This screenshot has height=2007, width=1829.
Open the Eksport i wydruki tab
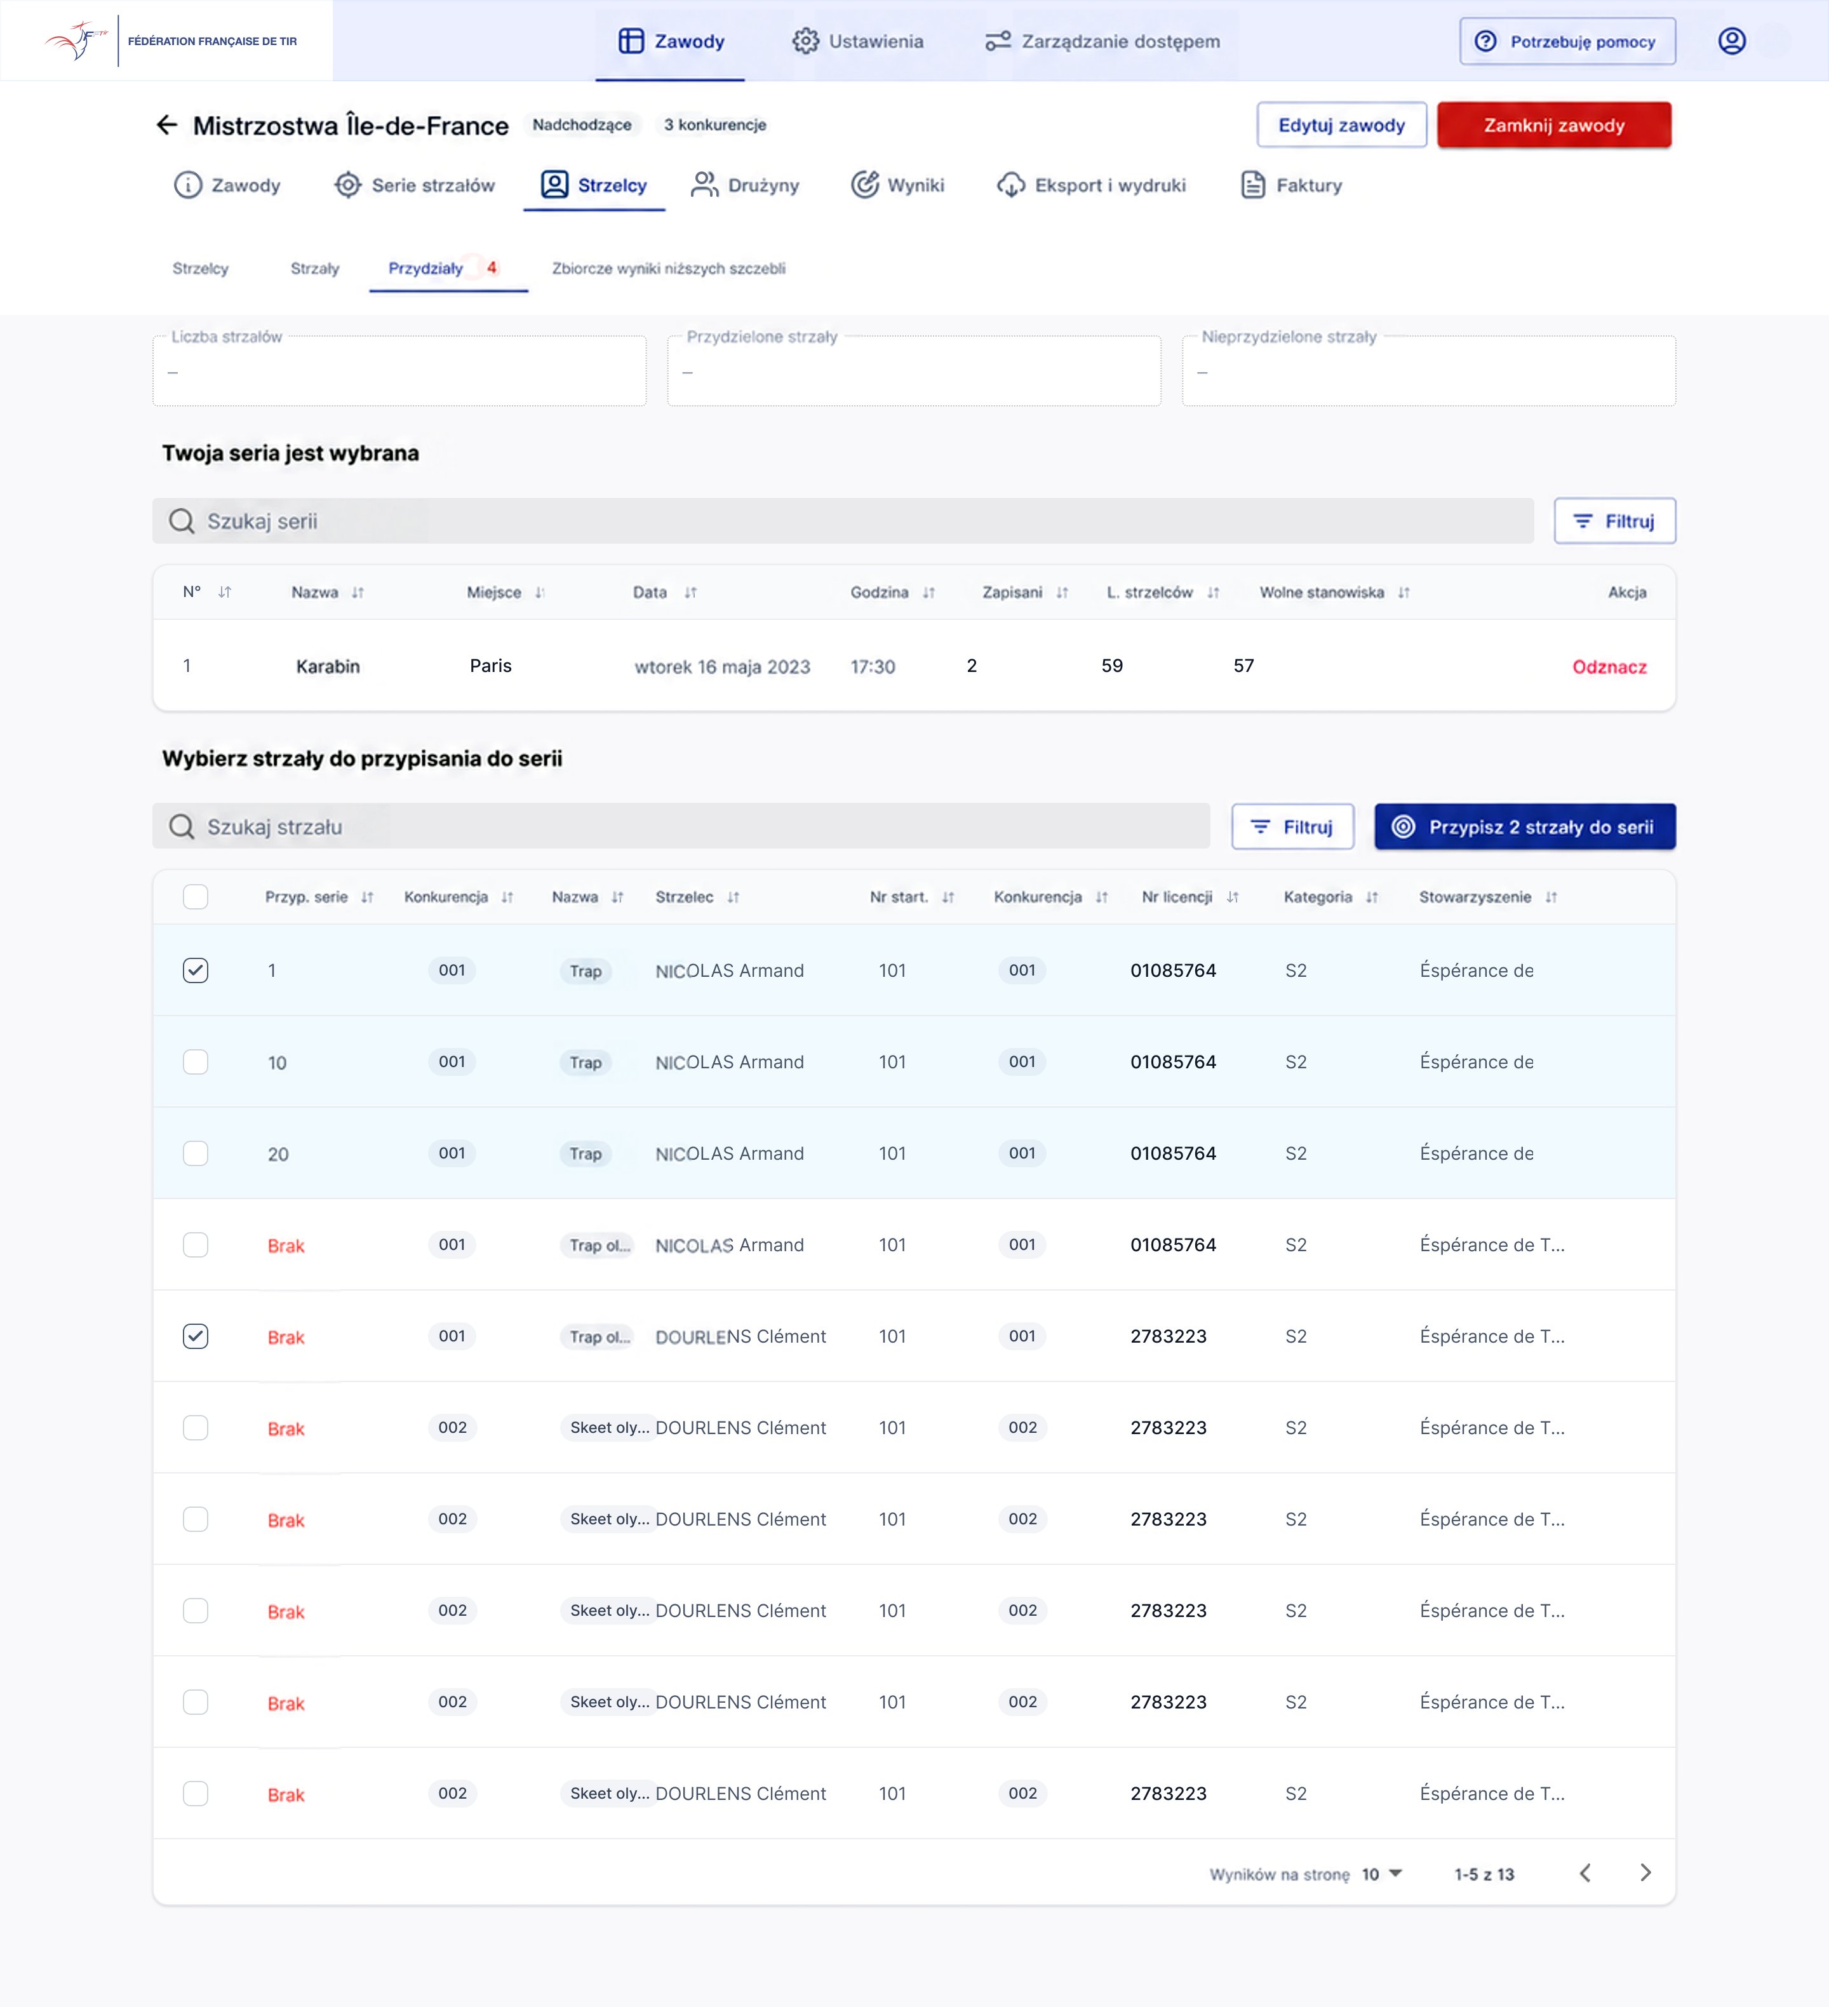tap(1092, 185)
